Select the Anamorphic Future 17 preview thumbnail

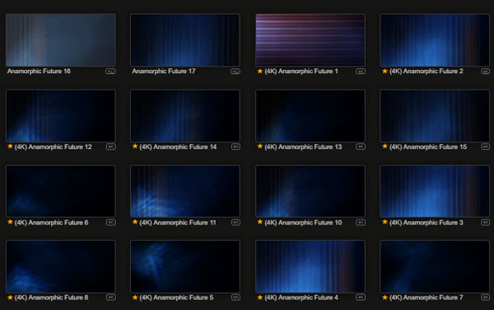point(185,40)
